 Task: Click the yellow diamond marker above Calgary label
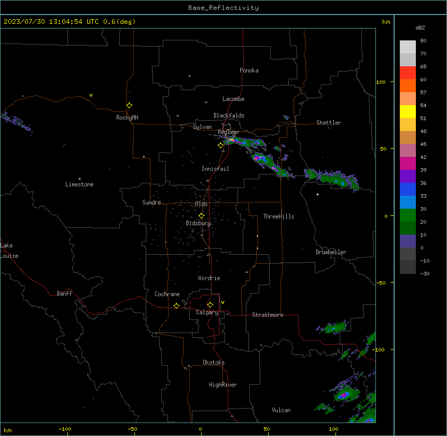click(x=210, y=305)
